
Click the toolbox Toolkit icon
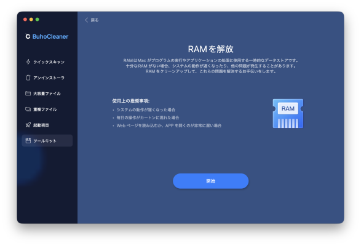click(28, 140)
